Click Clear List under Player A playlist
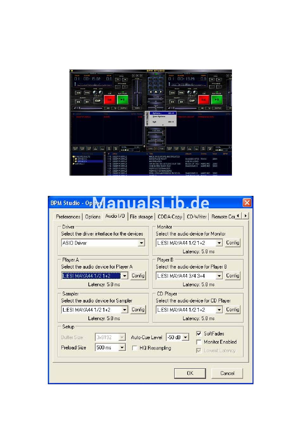Image resolution: width=301 pixels, height=440 pixels. pos(75,148)
